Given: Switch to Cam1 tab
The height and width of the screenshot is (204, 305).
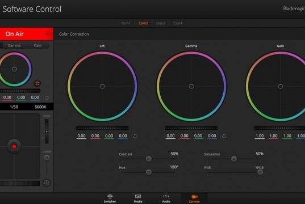Looking at the screenshot, I should (x=126, y=23).
